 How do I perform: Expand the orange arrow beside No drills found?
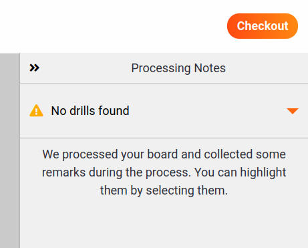coord(293,111)
